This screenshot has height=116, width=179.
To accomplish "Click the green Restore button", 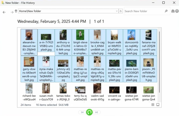I will [89, 112].
